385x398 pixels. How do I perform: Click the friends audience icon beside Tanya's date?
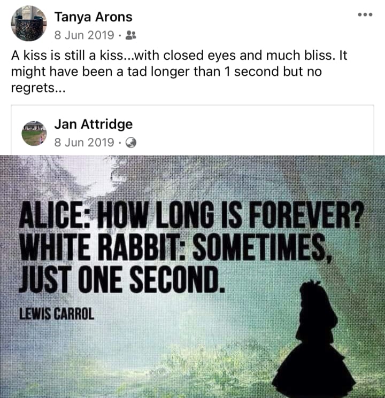pyautogui.click(x=131, y=35)
